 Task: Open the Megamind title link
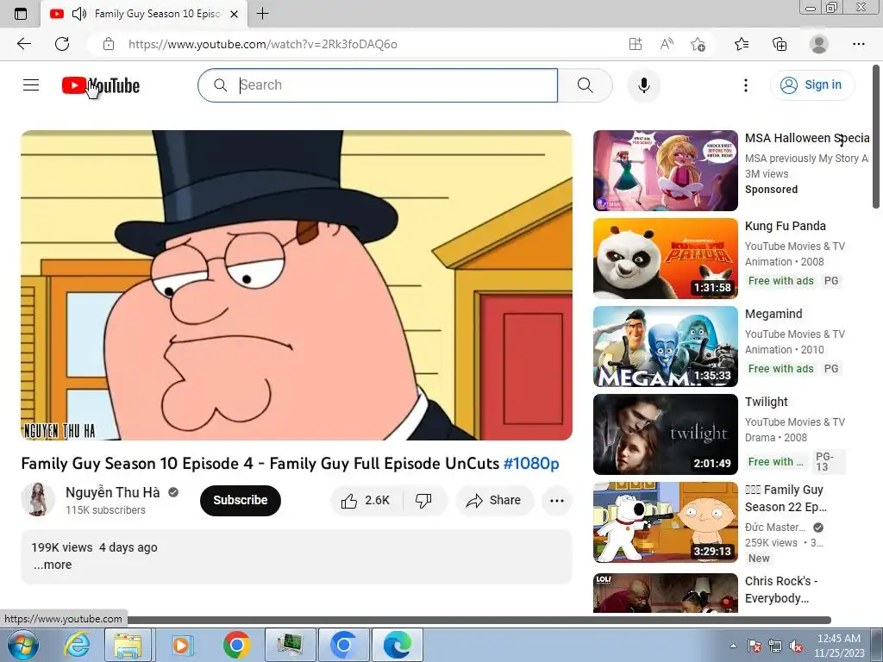(x=773, y=314)
